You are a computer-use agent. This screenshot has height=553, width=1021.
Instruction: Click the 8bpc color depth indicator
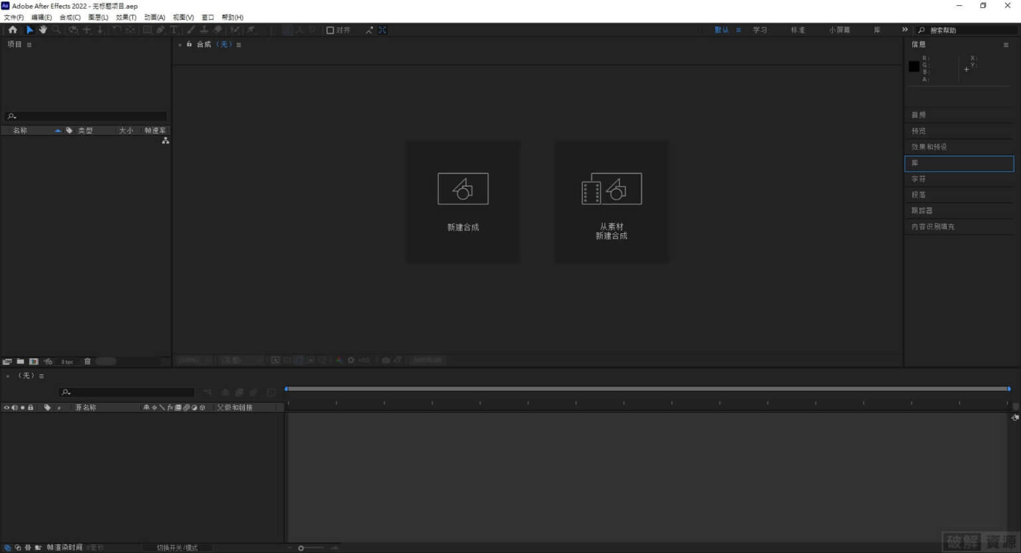tap(67, 361)
